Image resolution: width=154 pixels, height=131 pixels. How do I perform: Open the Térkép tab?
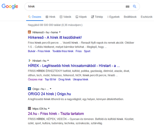[x=97, y=17]
